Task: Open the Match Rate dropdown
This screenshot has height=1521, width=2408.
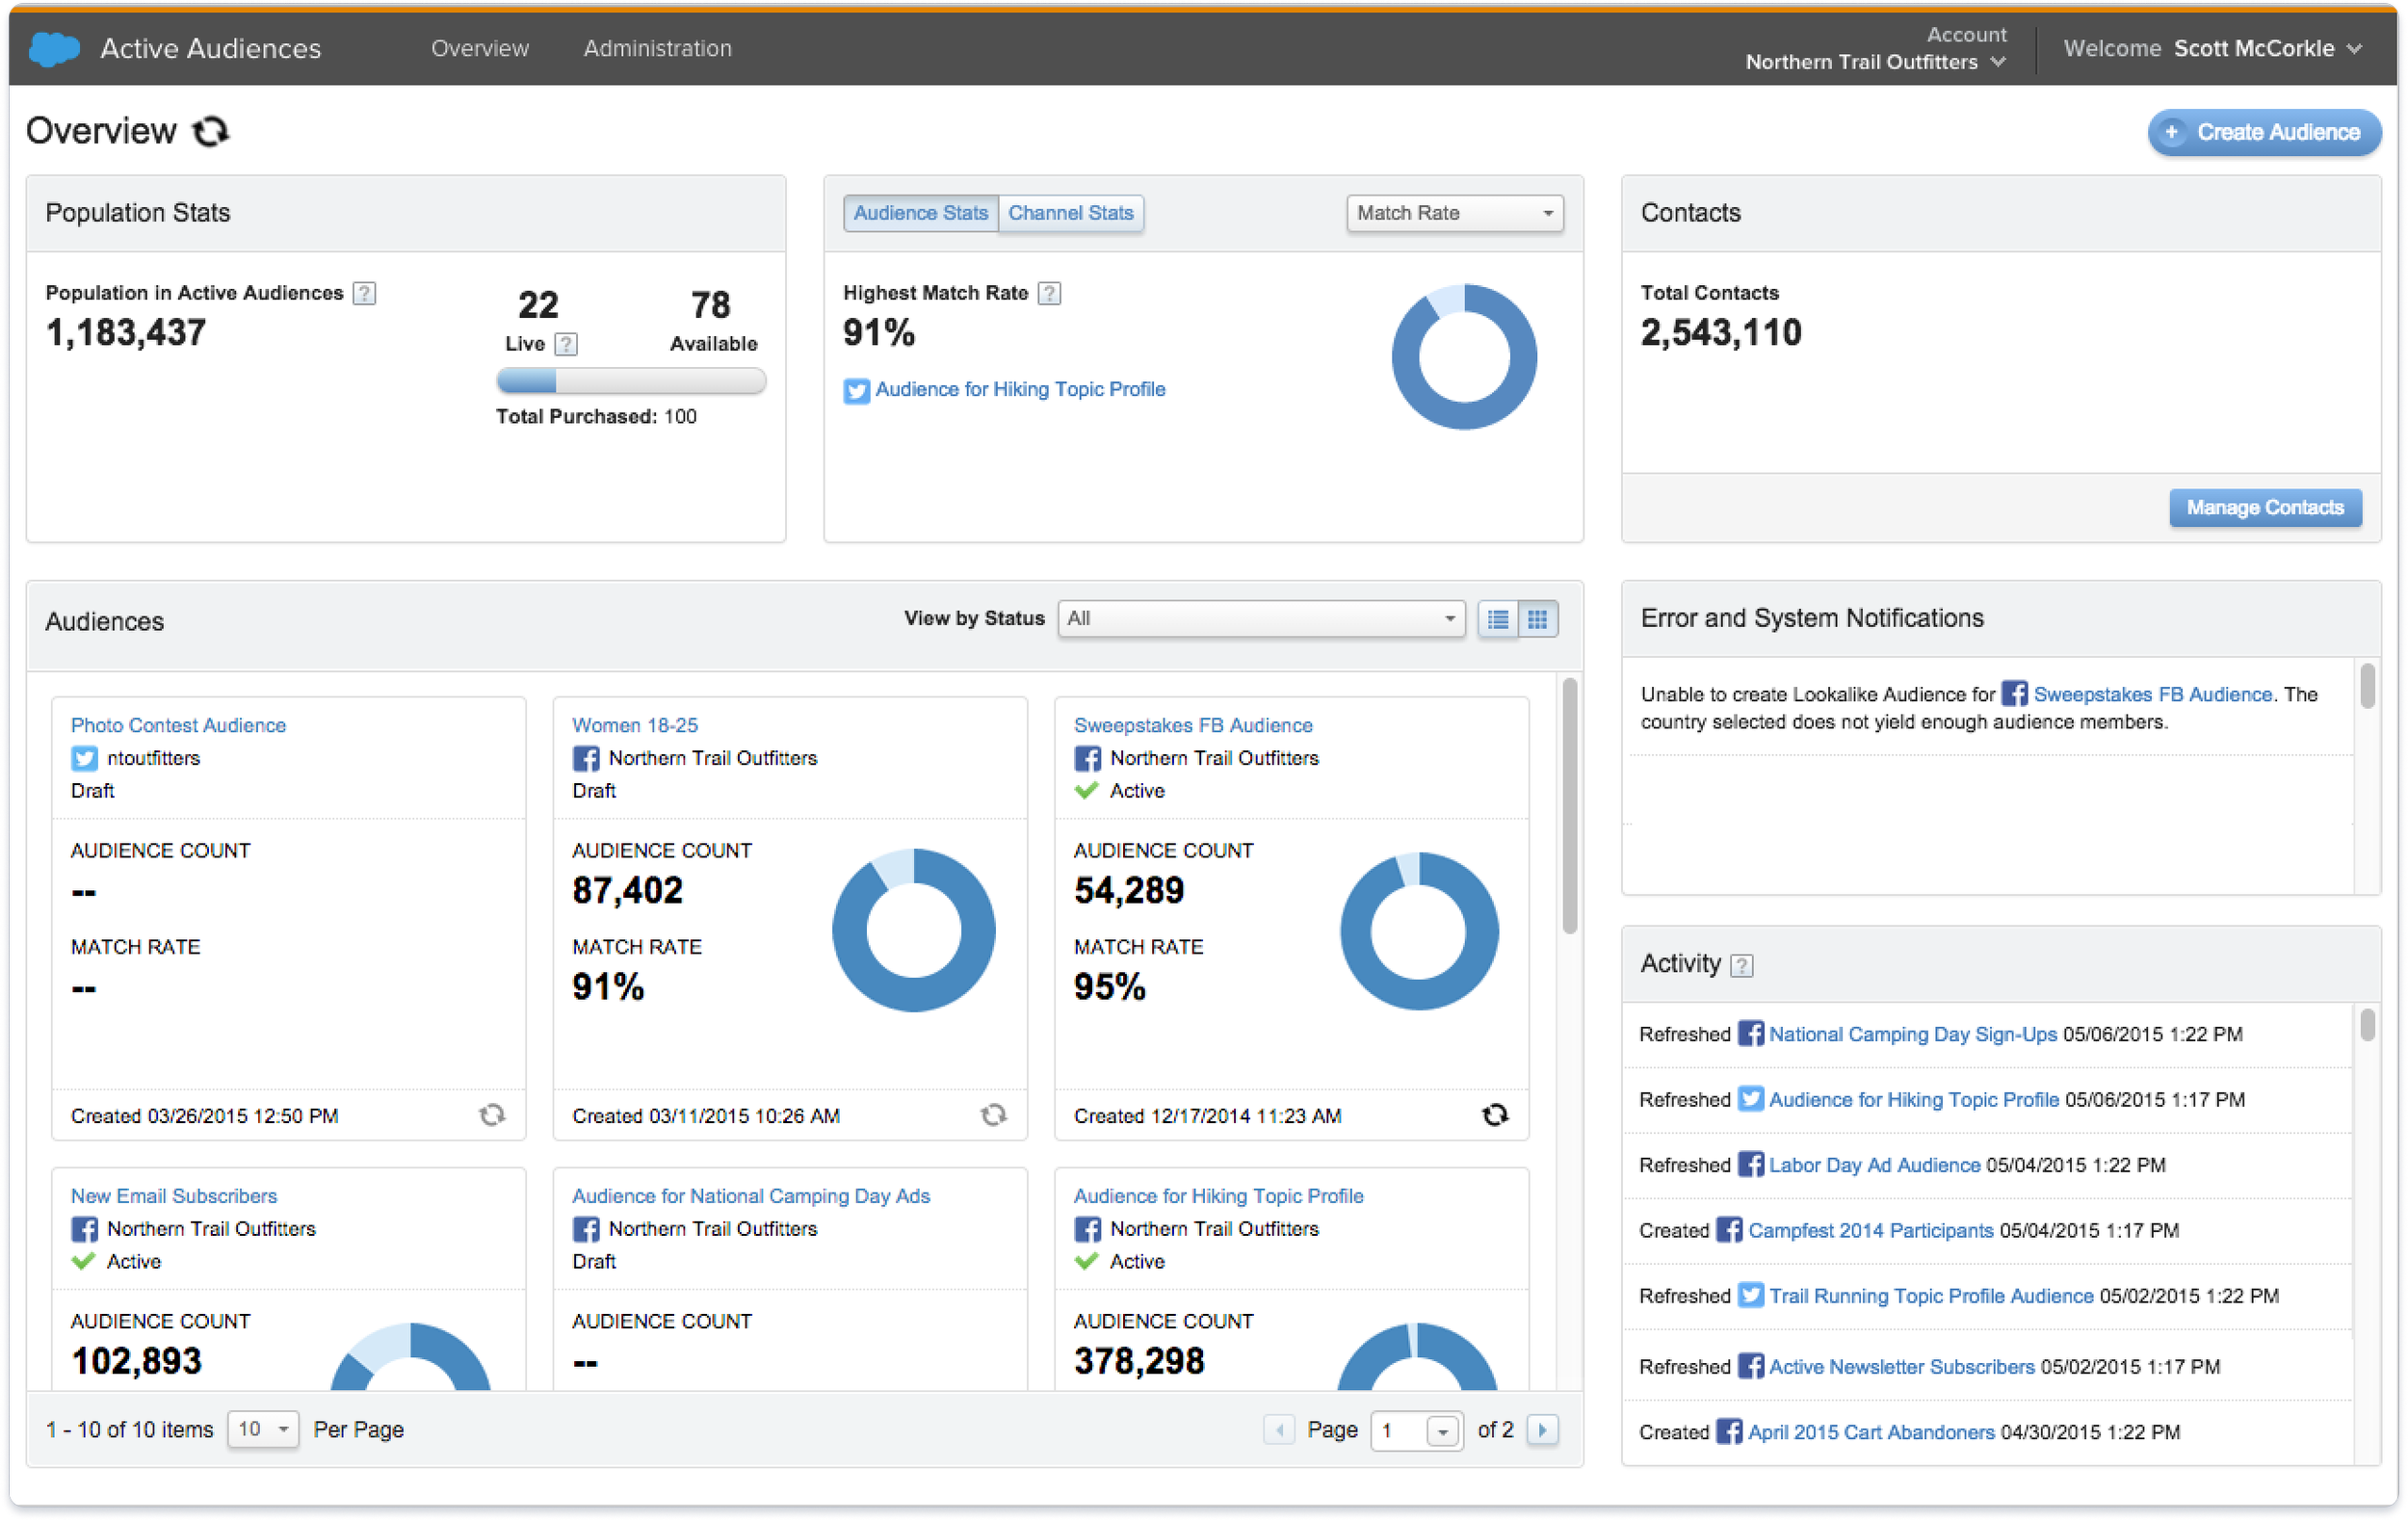Action: (x=1454, y=213)
